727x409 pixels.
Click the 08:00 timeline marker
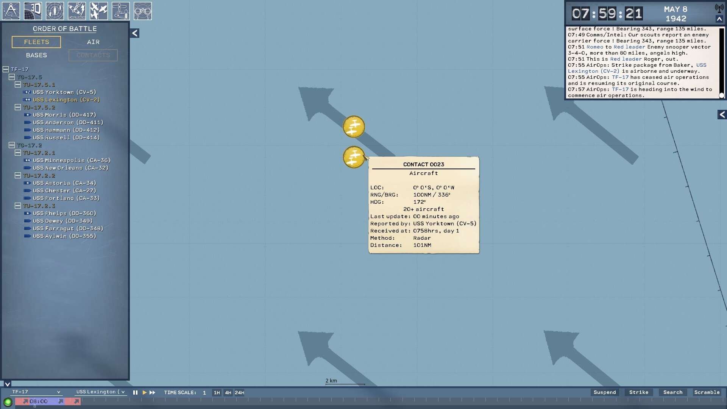pos(39,401)
